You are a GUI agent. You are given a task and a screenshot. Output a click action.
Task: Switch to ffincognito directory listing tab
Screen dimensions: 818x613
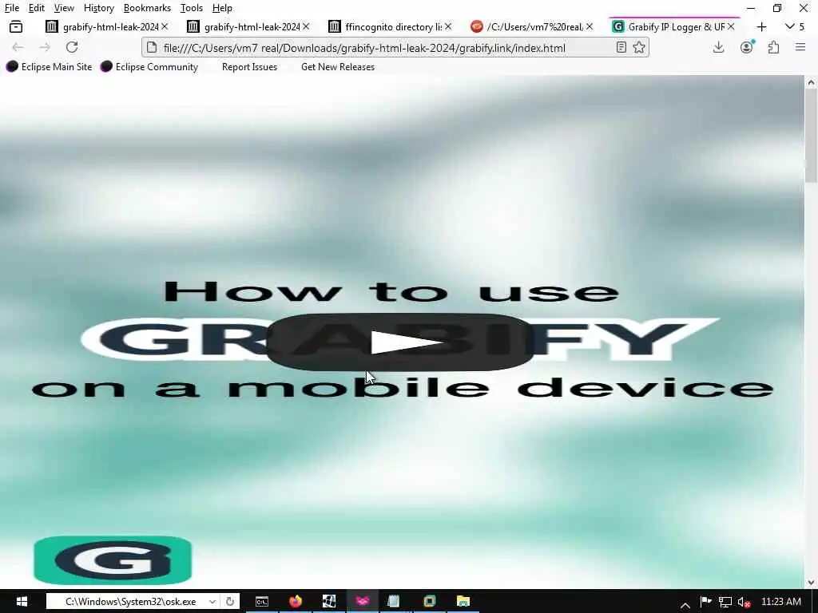(x=390, y=26)
